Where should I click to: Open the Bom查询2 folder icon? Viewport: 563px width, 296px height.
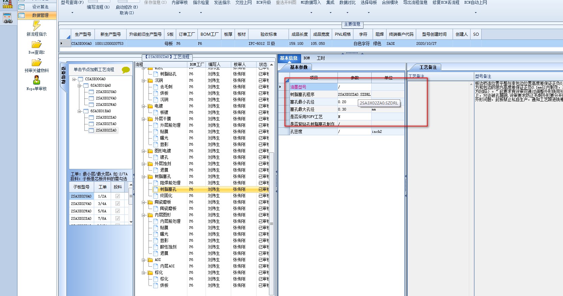36,45
